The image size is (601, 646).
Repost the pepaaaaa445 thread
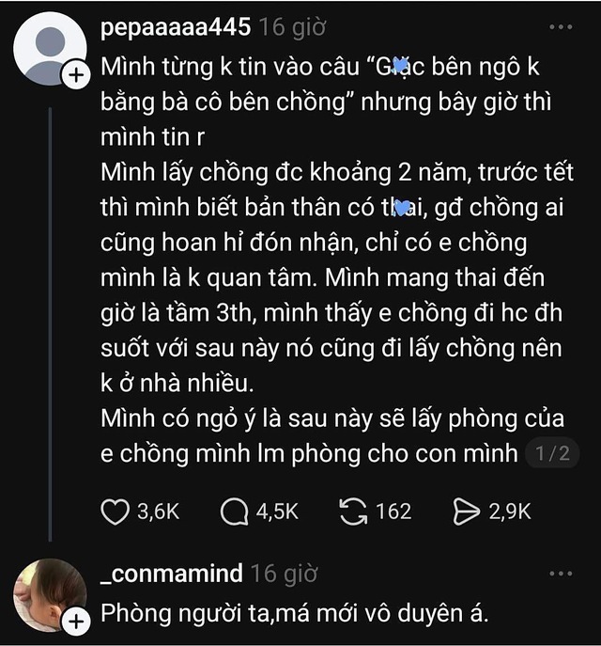click(x=353, y=511)
